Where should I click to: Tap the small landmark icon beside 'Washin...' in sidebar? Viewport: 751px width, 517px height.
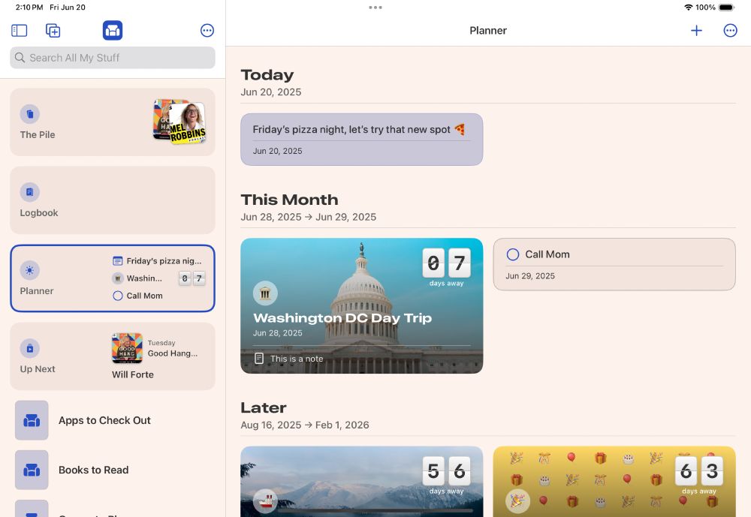(117, 278)
